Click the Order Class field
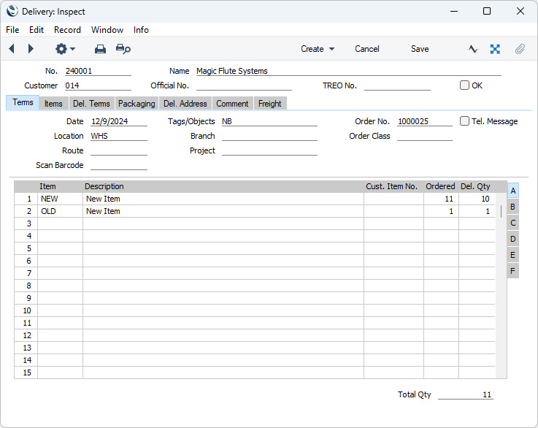538x428 pixels. (425, 136)
